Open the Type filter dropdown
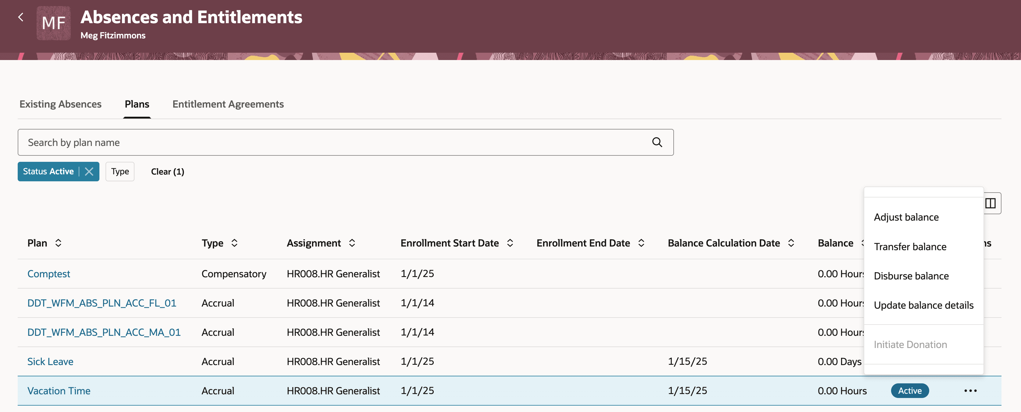 (x=120, y=172)
